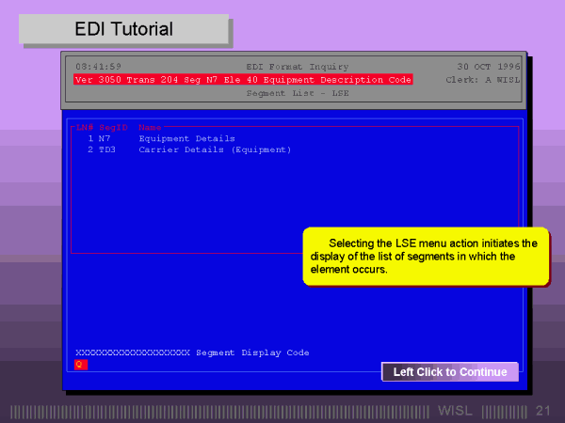Click segment ID TD3 in list
565x423 pixels.
click(106, 149)
